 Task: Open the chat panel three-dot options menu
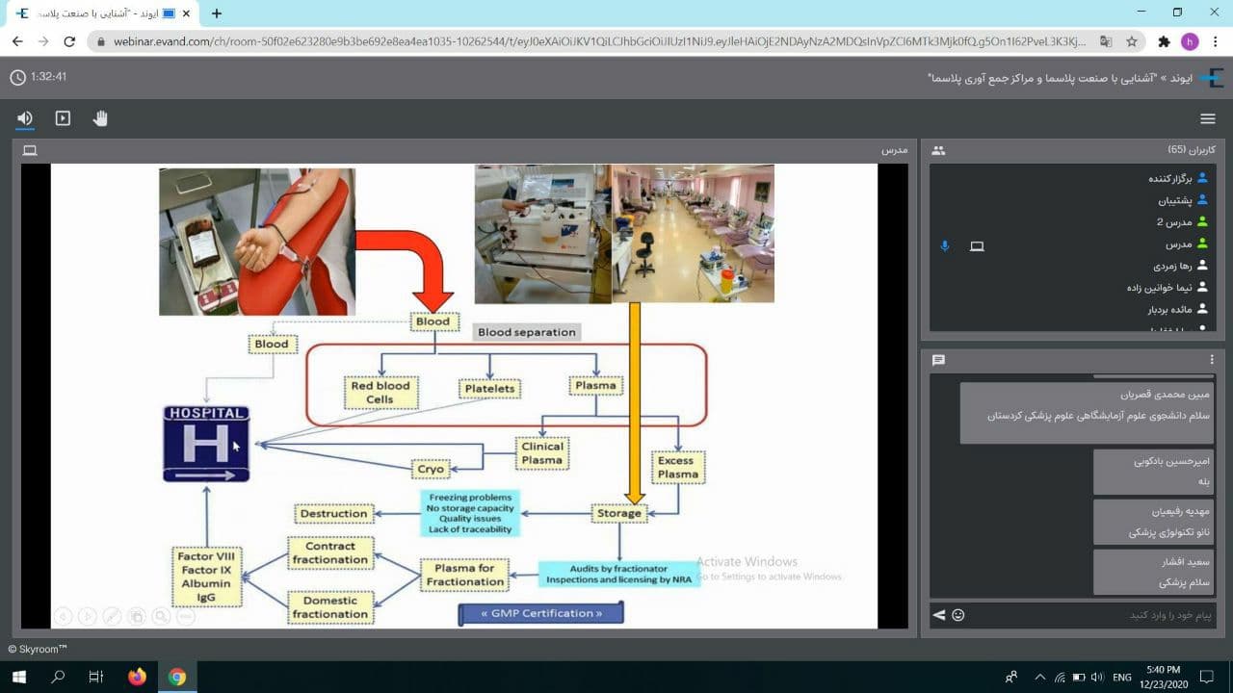pyautogui.click(x=1212, y=360)
